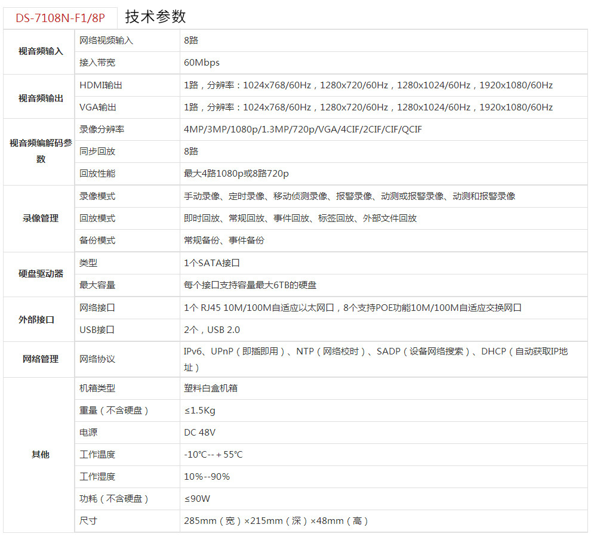Select the 4MP/3MP/1080p resolution list value

tap(303, 129)
